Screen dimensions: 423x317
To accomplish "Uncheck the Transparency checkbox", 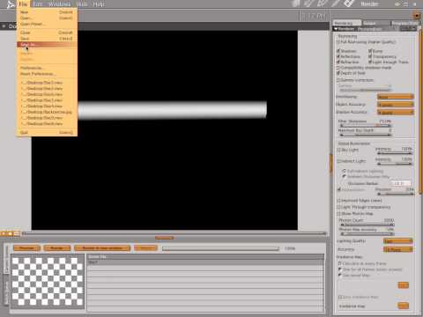I will [370, 56].
